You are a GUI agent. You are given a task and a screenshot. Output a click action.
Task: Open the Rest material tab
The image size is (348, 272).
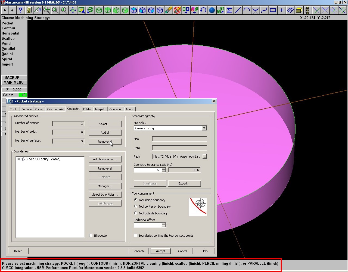coord(55,109)
